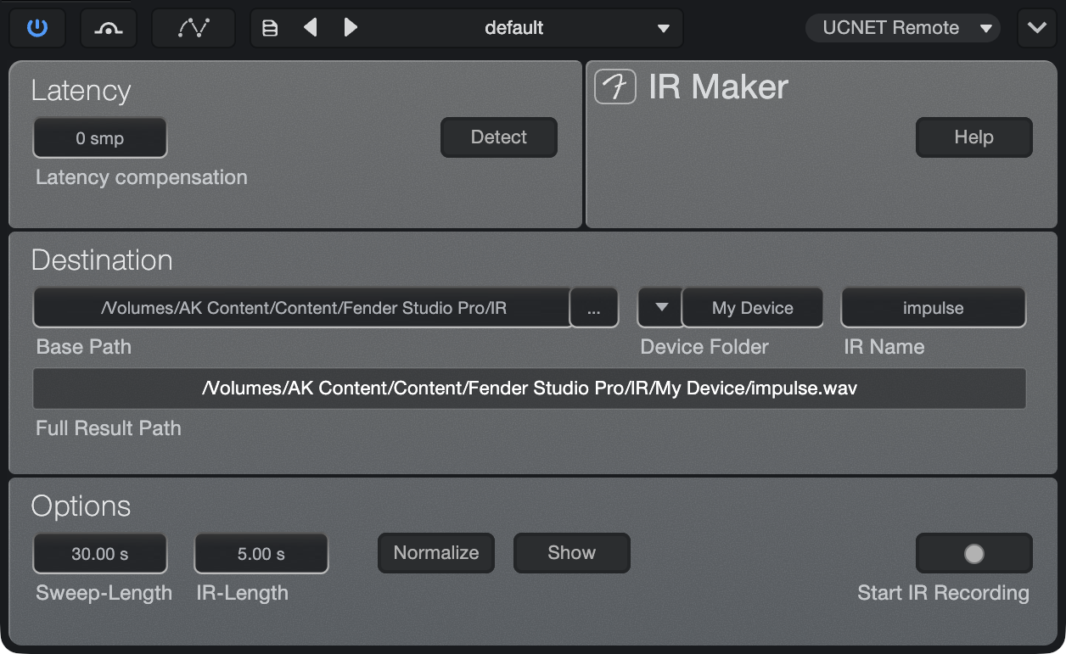
Task: Expand the top-right chevron menu
Action: [1036, 28]
